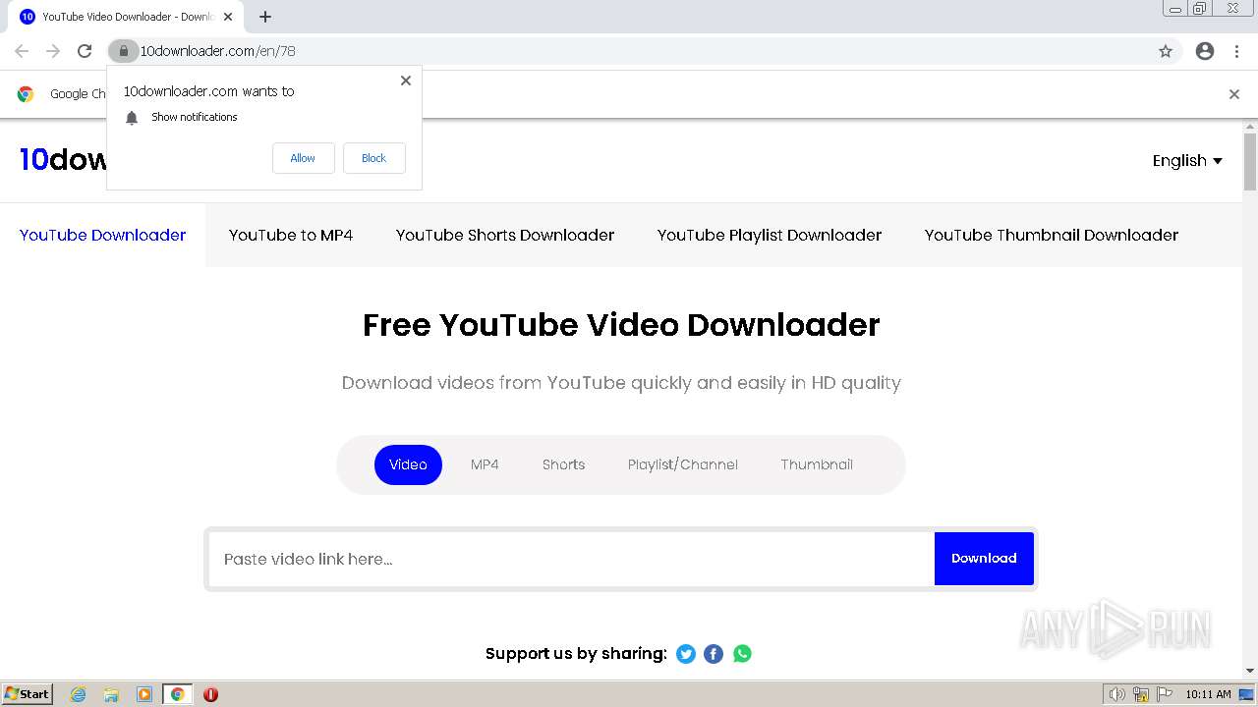Click the show desktop tray icon
Screen dimensions: 1258x707
tap(1246, 694)
